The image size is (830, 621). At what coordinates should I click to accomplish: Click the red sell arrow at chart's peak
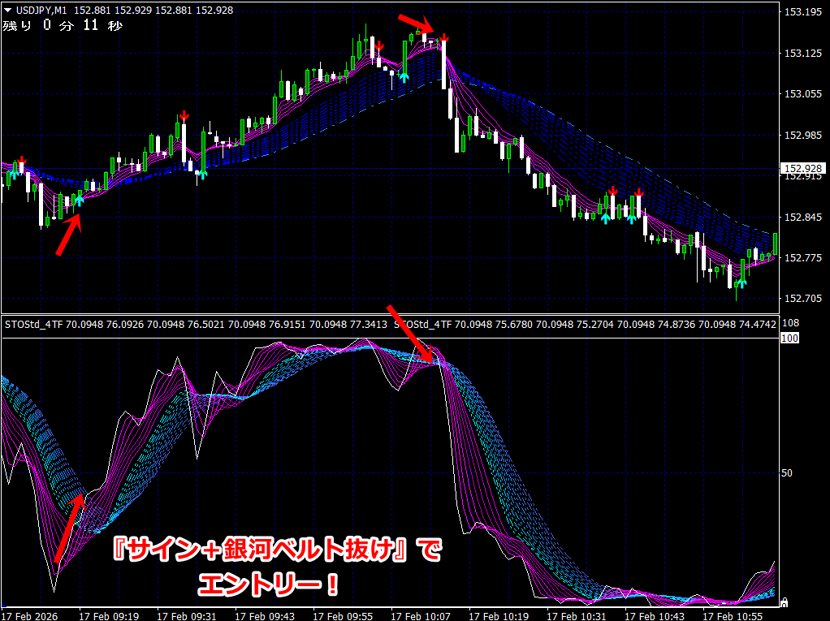click(x=444, y=37)
